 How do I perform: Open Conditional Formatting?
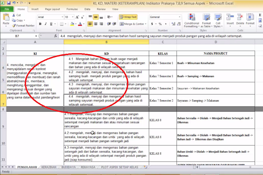(x=191, y=21)
